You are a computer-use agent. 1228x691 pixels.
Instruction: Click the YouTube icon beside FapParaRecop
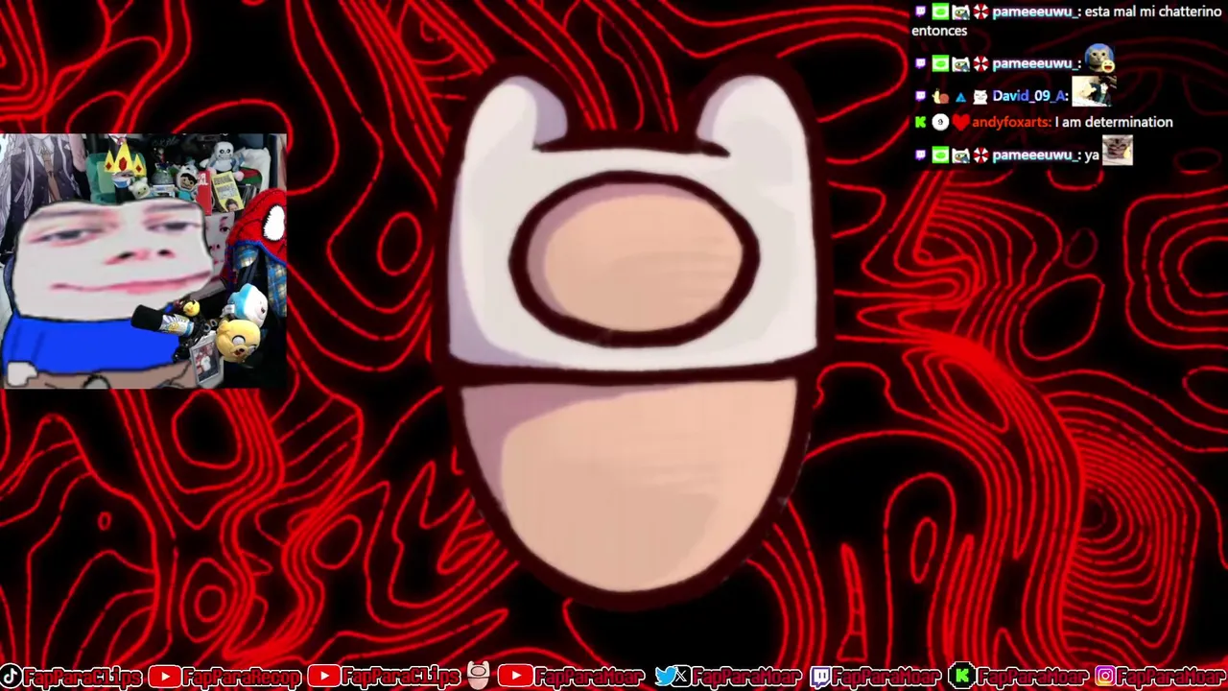(x=164, y=677)
